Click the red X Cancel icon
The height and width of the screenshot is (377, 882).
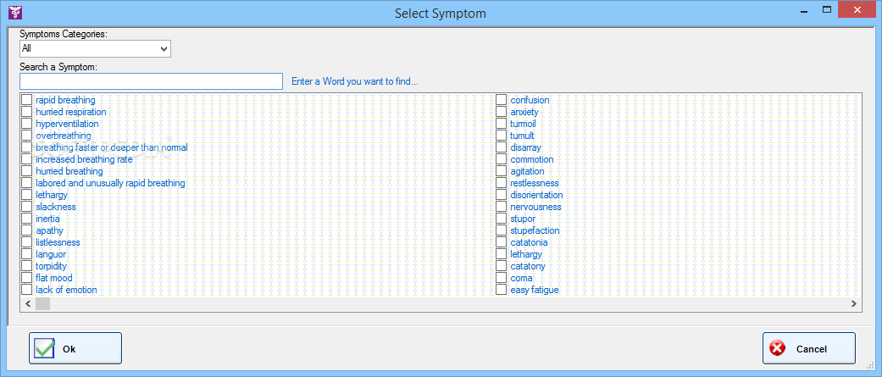pos(777,348)
